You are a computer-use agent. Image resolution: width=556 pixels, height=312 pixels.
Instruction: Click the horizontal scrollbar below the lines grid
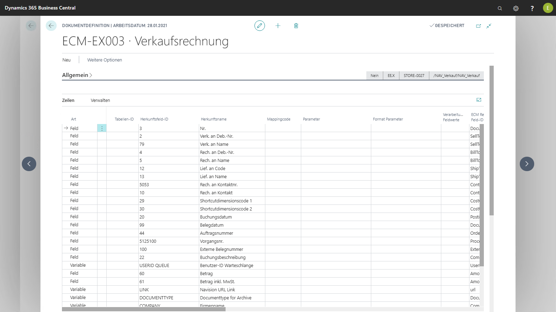144,310
